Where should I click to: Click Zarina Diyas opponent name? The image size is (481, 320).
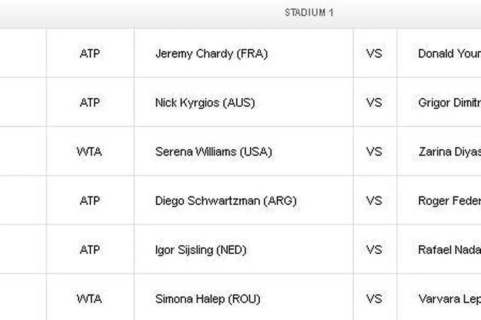[449, 152]
